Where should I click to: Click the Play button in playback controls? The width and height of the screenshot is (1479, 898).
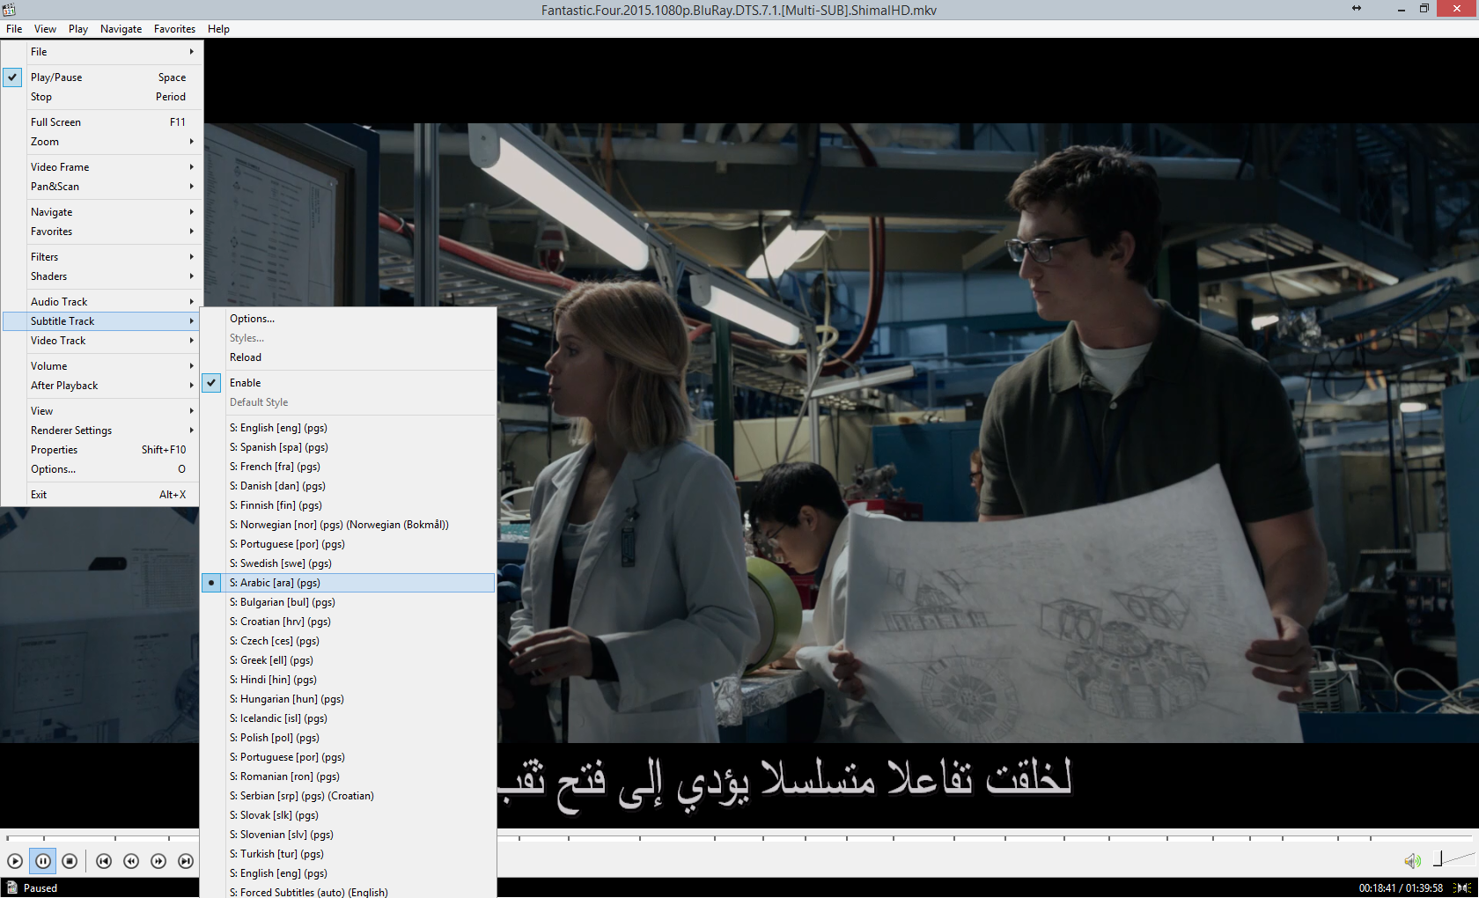15,861
